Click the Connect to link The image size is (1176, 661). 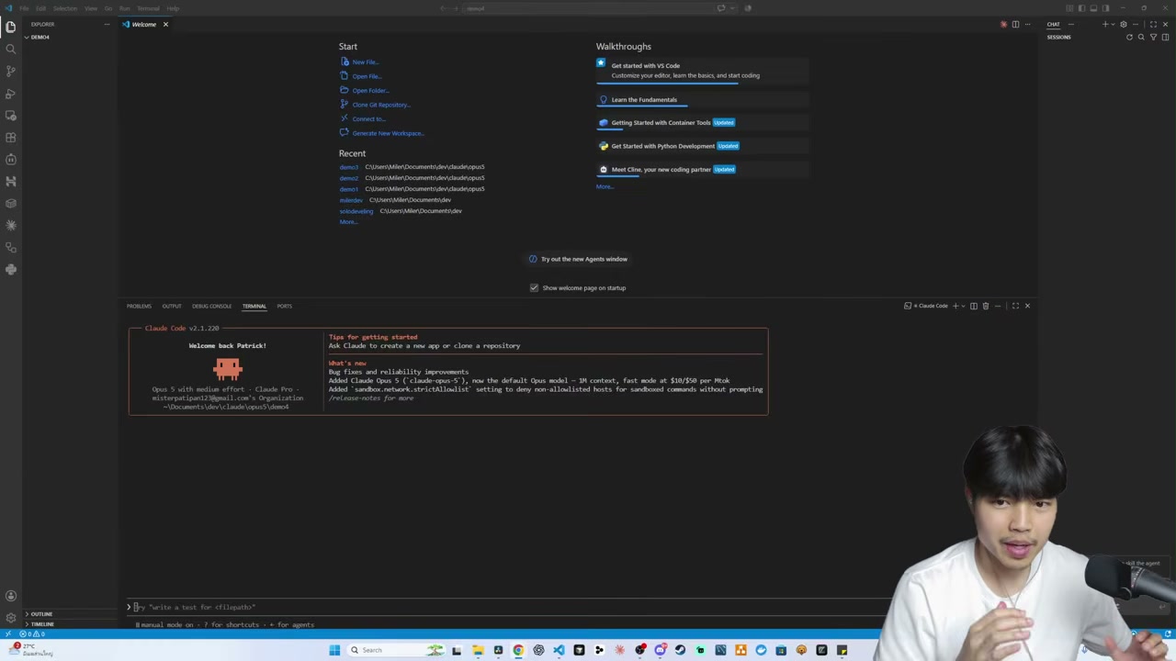pyautogui.click(x=368, y=118)
